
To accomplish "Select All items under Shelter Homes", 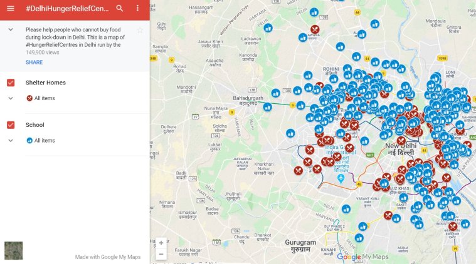I will 44,98.
